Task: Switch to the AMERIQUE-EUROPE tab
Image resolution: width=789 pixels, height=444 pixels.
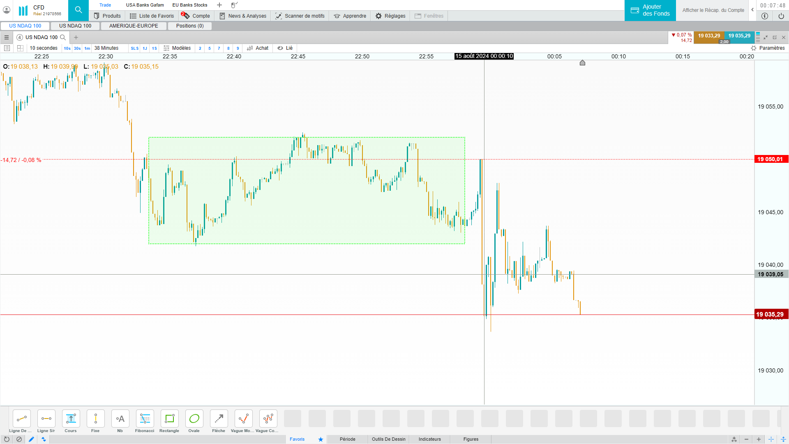Action: click(134, 25)
